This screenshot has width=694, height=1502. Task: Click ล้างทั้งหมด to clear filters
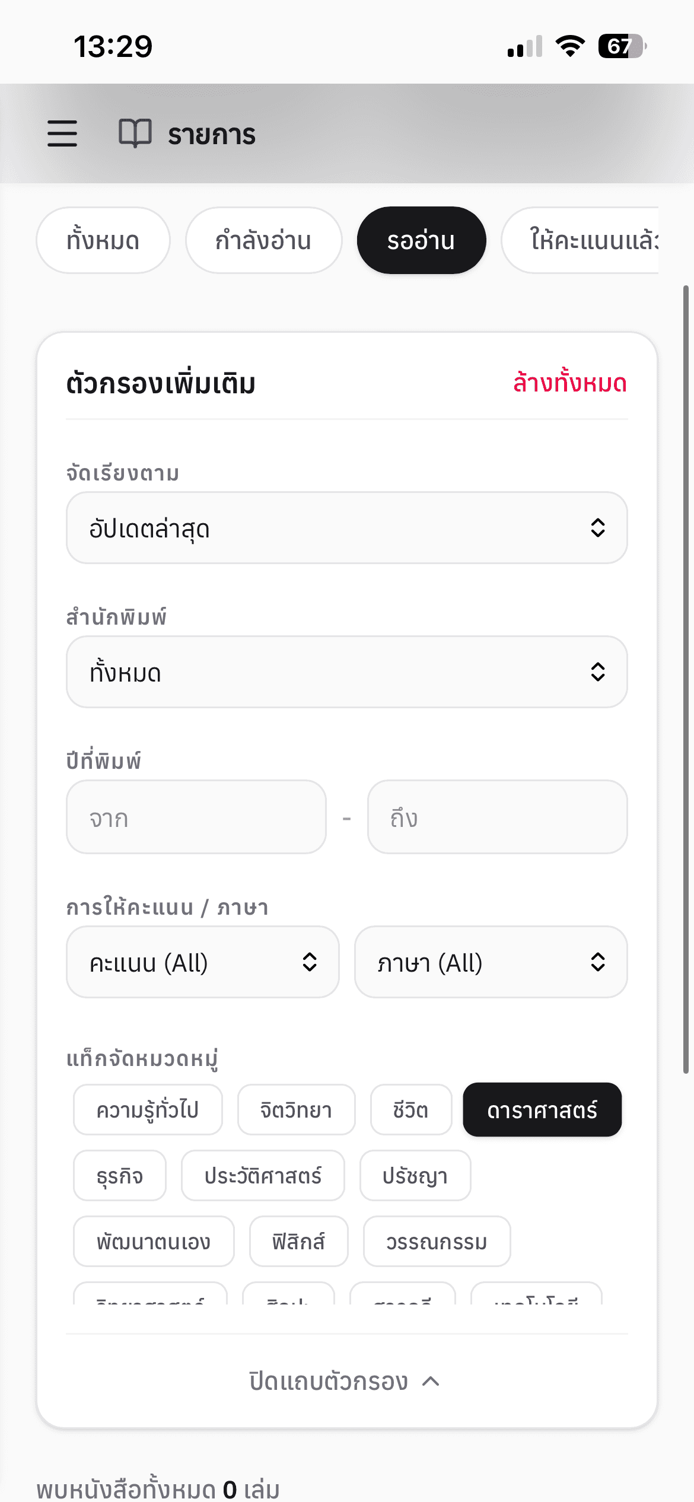tap(569, 383)
